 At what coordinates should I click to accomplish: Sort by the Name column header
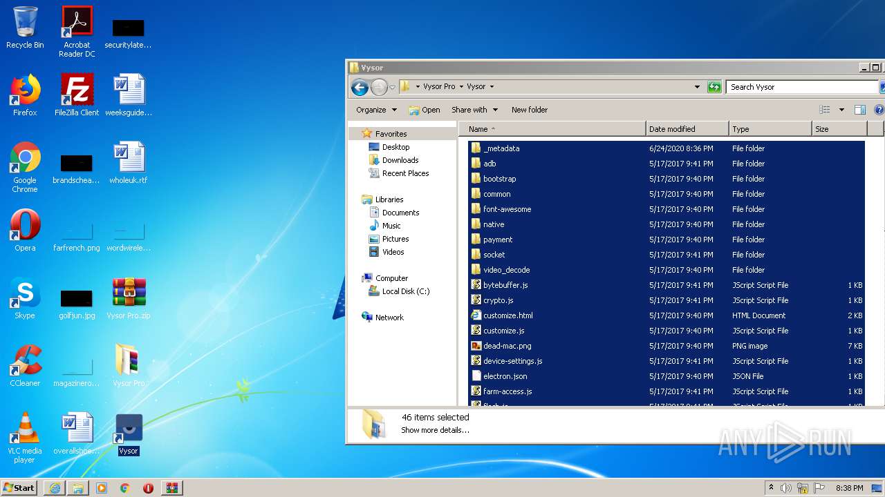[552, 129]
